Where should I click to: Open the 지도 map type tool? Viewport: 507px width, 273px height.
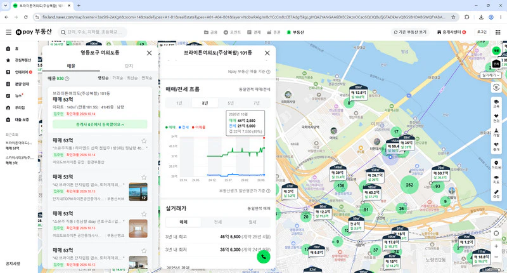[x=496, y=179]
